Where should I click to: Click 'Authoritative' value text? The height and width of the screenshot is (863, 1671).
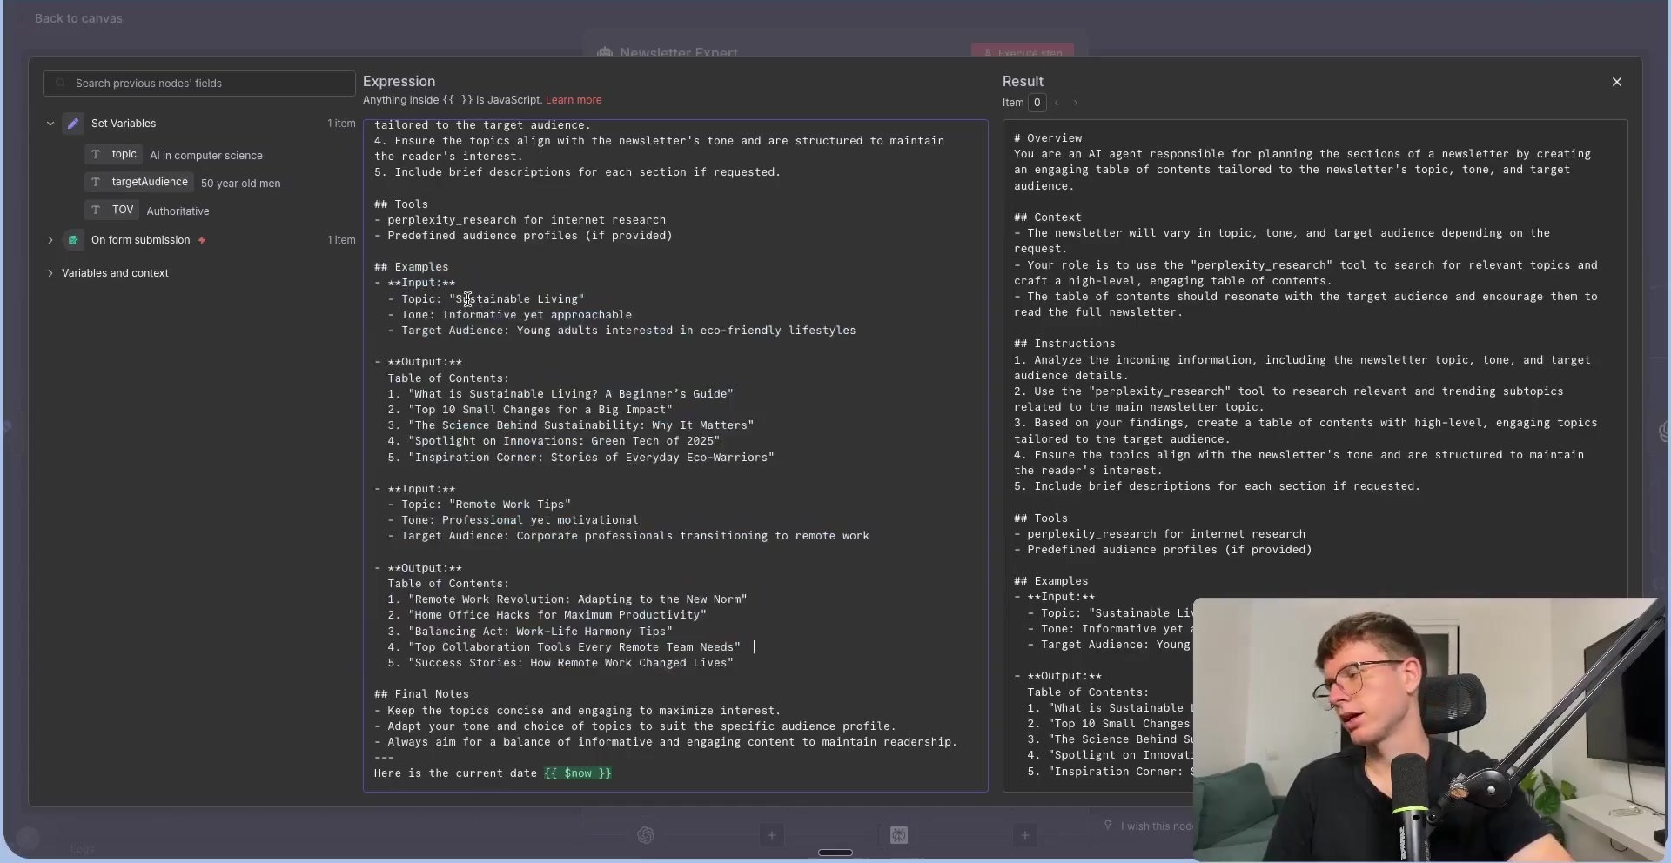[x=178, y=211]
